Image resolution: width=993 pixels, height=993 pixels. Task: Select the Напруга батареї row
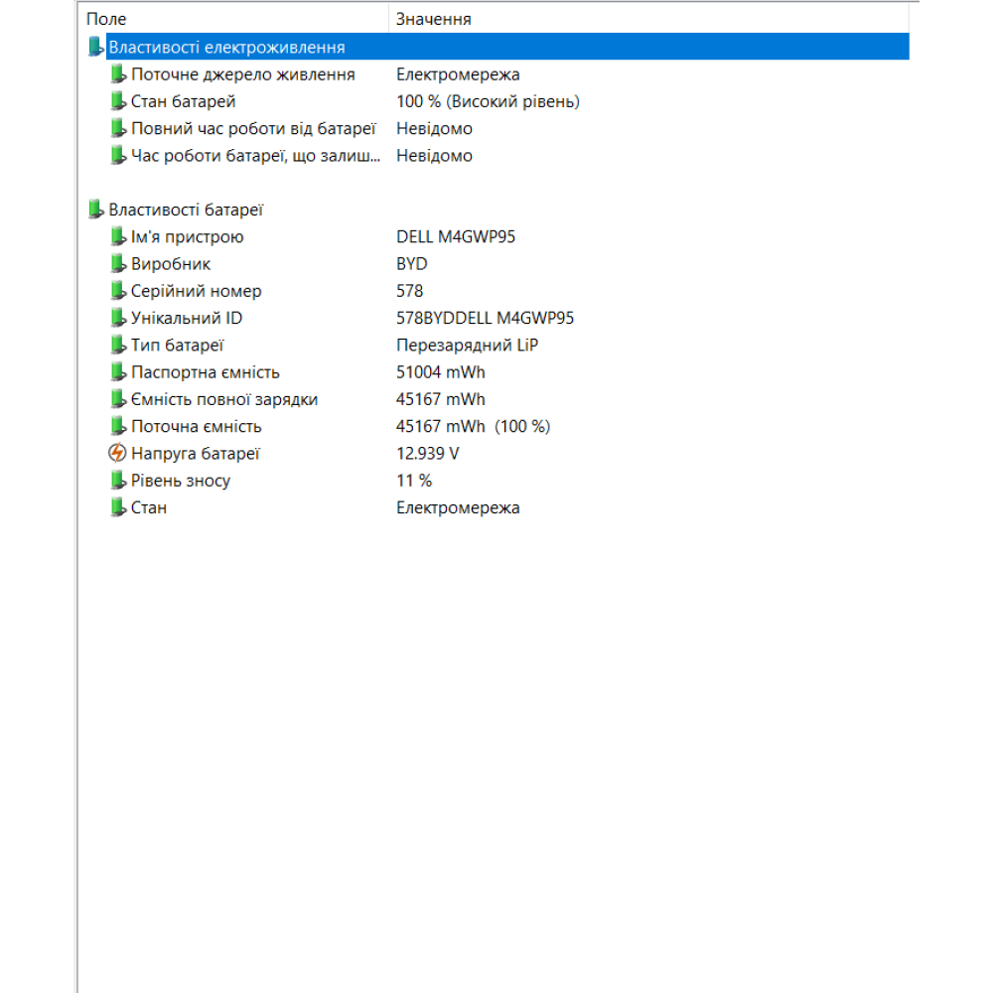click(248, 453)
